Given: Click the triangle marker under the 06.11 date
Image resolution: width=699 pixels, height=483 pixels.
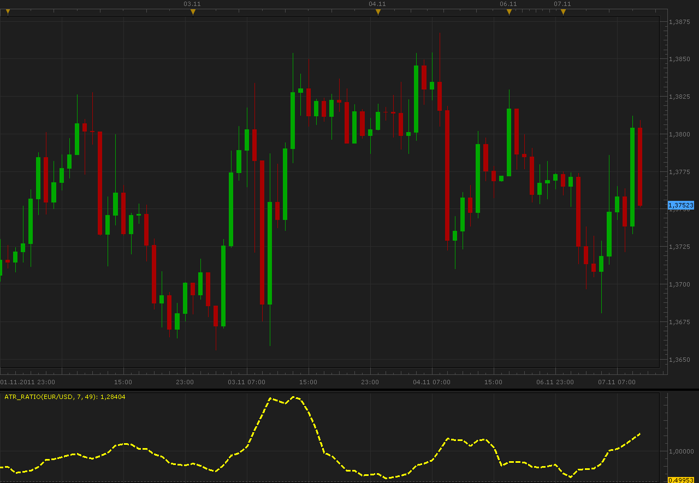Looking at the screenshot, I should click(x=509, y=12).
